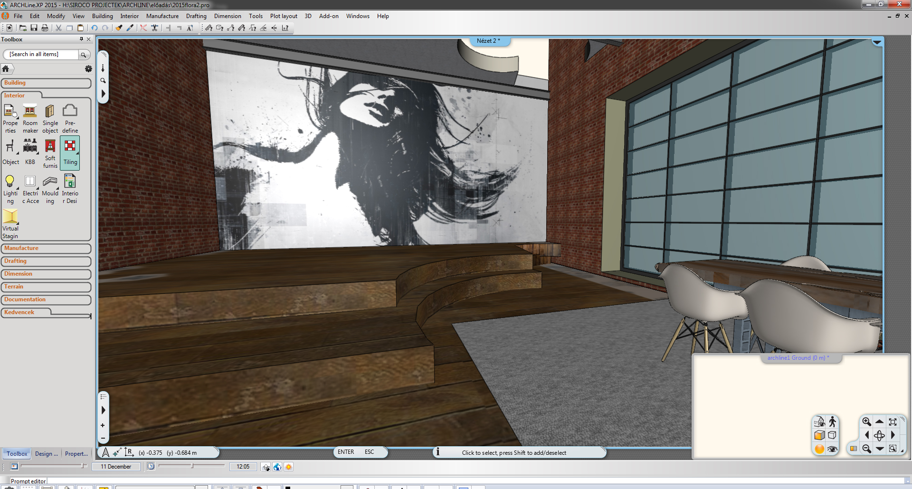
Task: Launch the Virtual Staging tool
Action: (10, 224)
